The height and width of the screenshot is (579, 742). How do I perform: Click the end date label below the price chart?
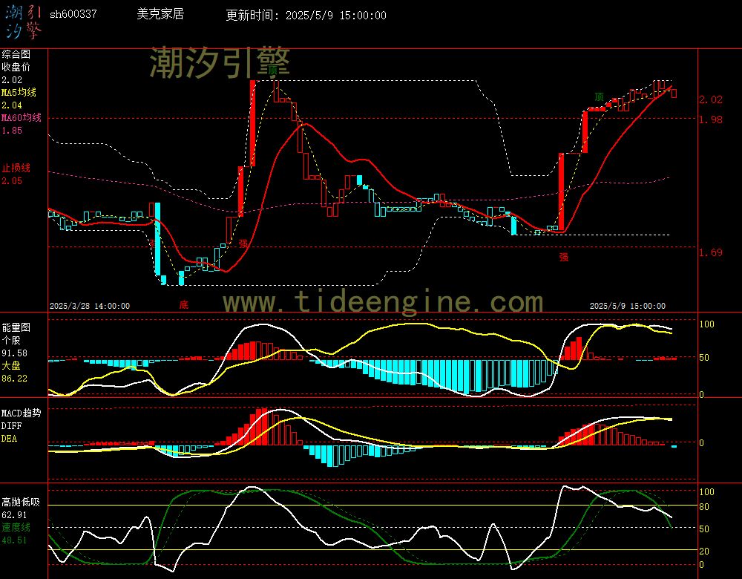click(x=628, y=307)
